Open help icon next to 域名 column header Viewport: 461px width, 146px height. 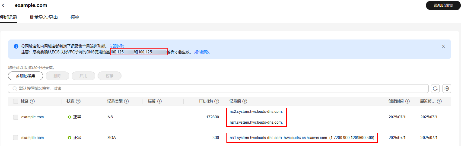[x=32, y=101]
